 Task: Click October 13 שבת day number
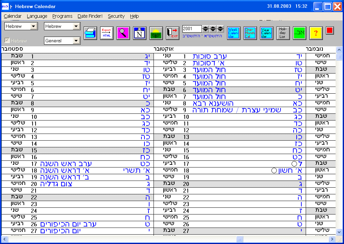(x=186, y=137)
